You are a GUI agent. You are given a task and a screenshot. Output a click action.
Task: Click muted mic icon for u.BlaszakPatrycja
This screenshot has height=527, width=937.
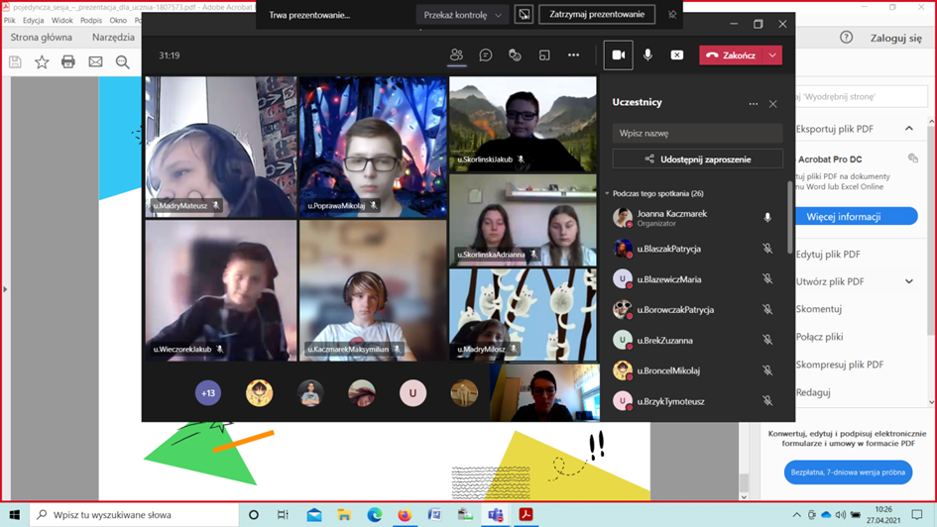[x=767, y=249]
